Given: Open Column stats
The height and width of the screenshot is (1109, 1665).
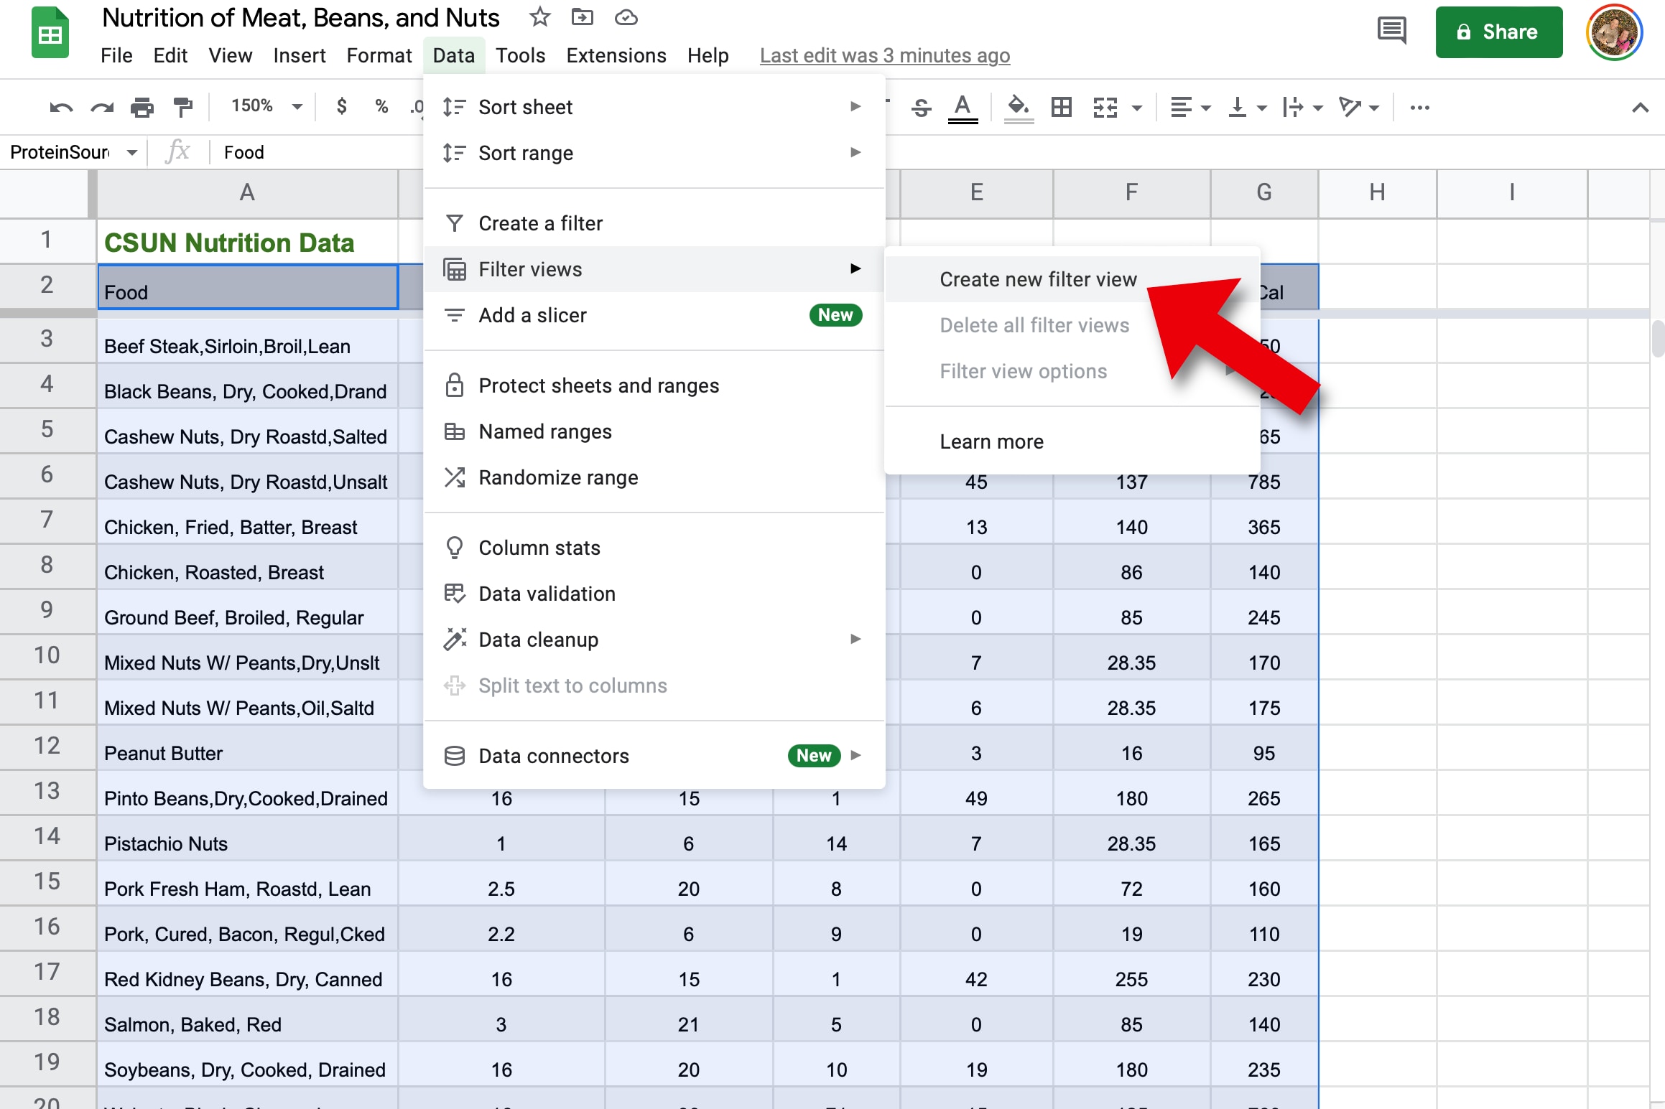Looking at the screenshot, I should (654, 548).
